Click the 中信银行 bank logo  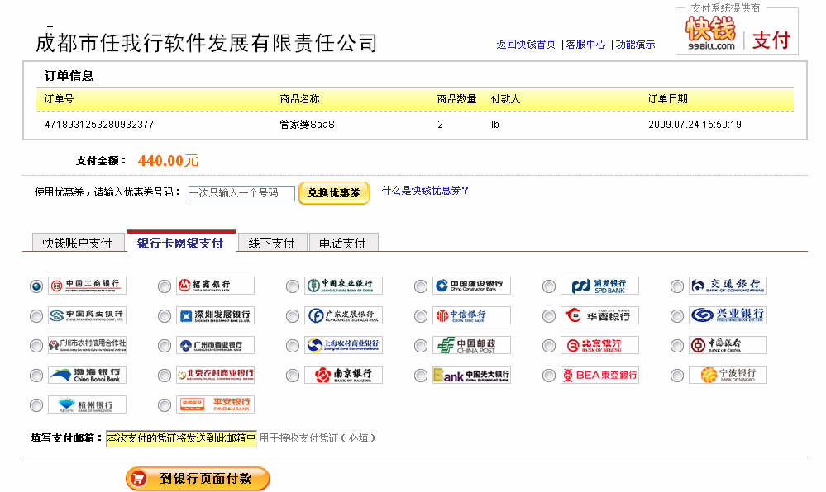point(471,315)
